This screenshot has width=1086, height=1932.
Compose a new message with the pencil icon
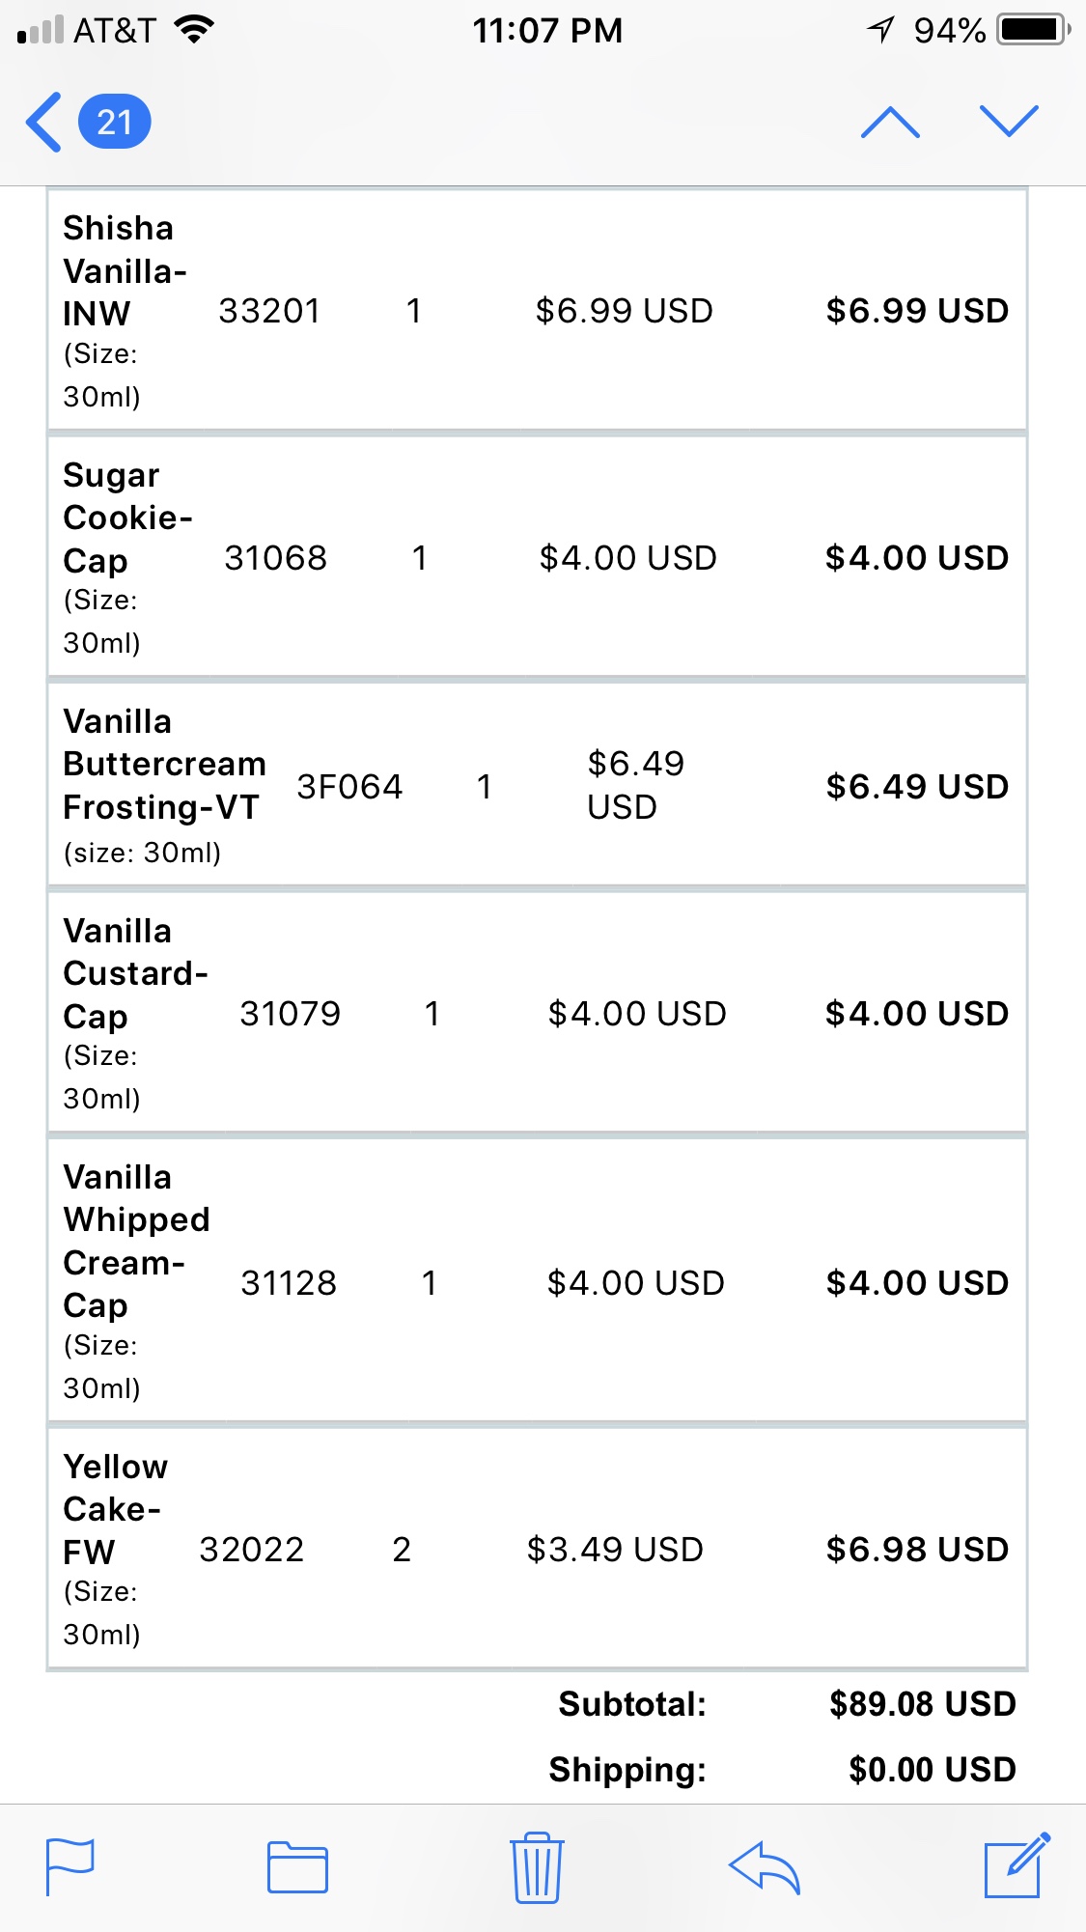click(x=1016, y=1865)
